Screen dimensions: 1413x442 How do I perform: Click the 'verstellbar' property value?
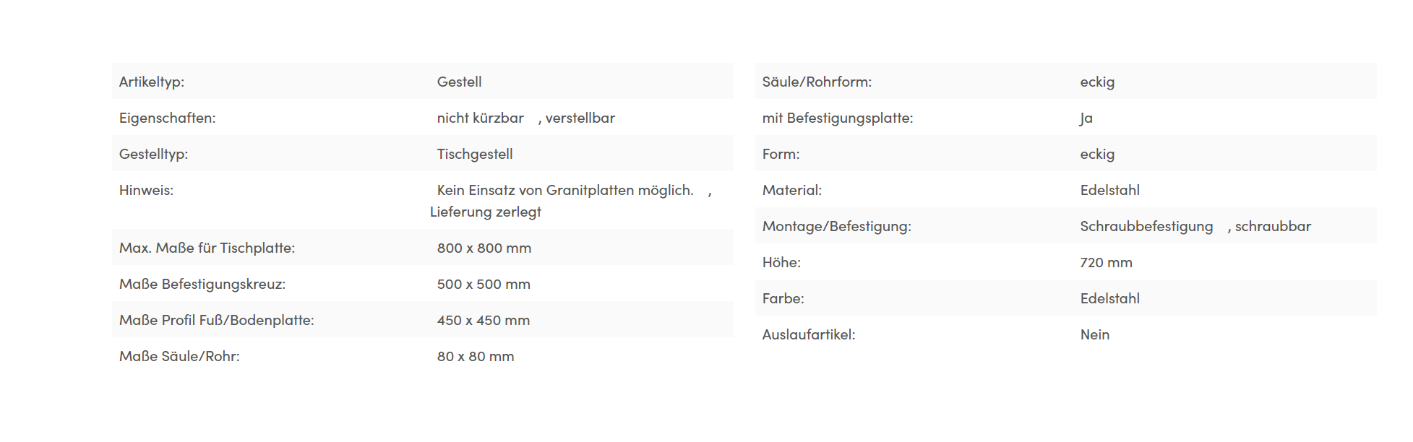point(580,118)
